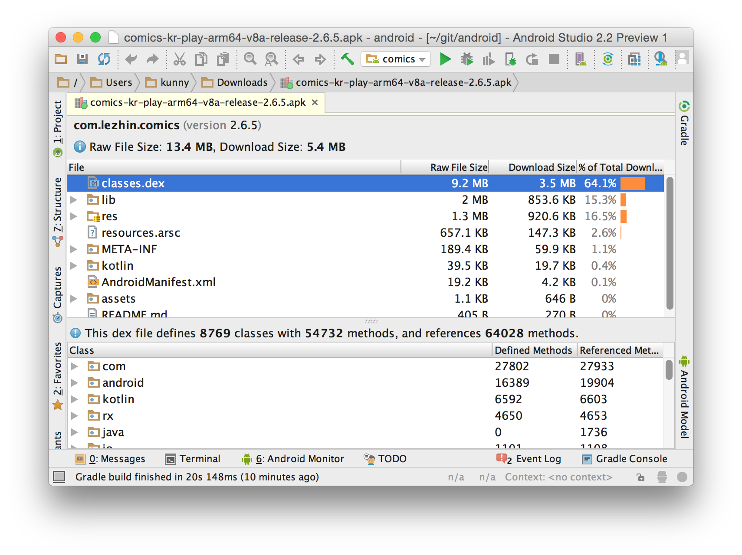Open the 2: Favorites tool window
Screen dimensions: 742x555
[58, 376]
